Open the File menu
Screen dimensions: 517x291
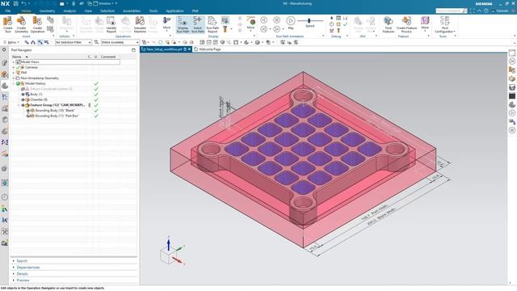coord(8,11)
